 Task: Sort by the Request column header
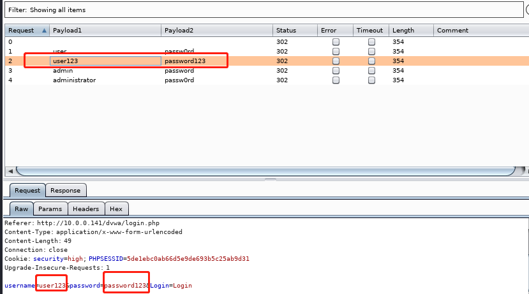click(x=27, y=31)
